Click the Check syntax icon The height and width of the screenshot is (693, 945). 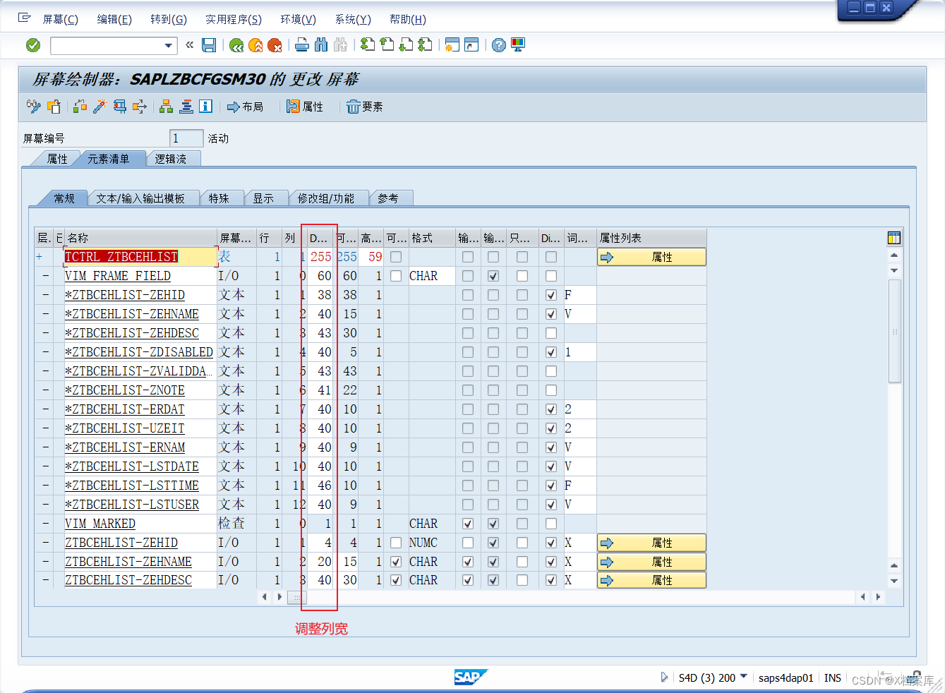[x=80, y=107]
